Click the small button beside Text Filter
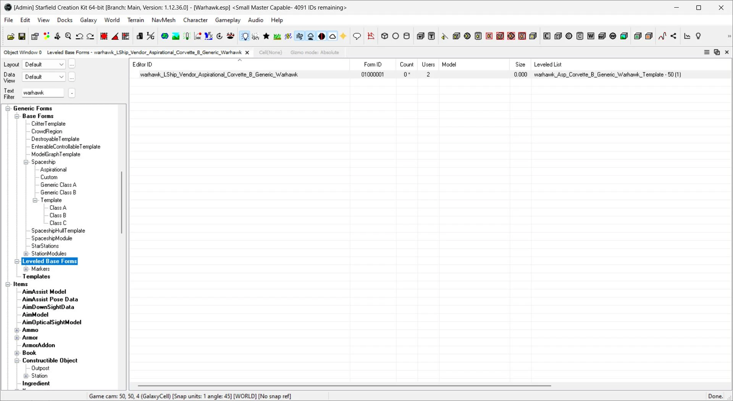 click(72, 93)
